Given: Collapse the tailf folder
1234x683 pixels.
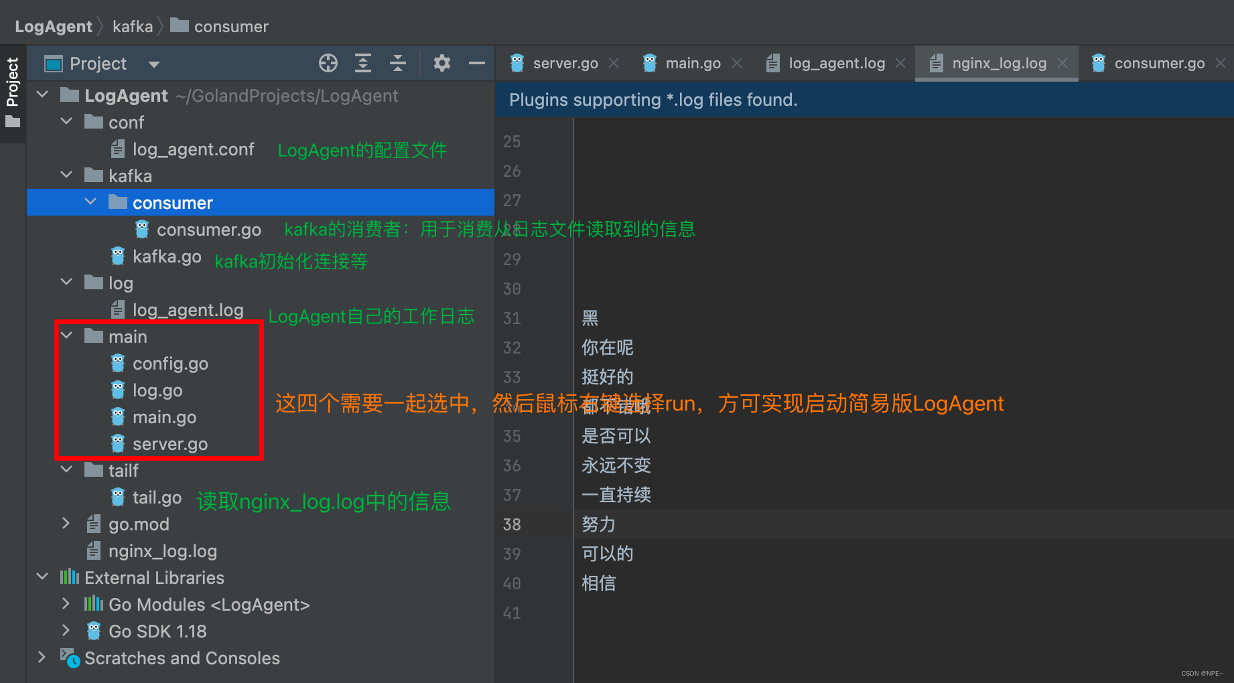Looking at the screenshot, I should click(66, 469).
